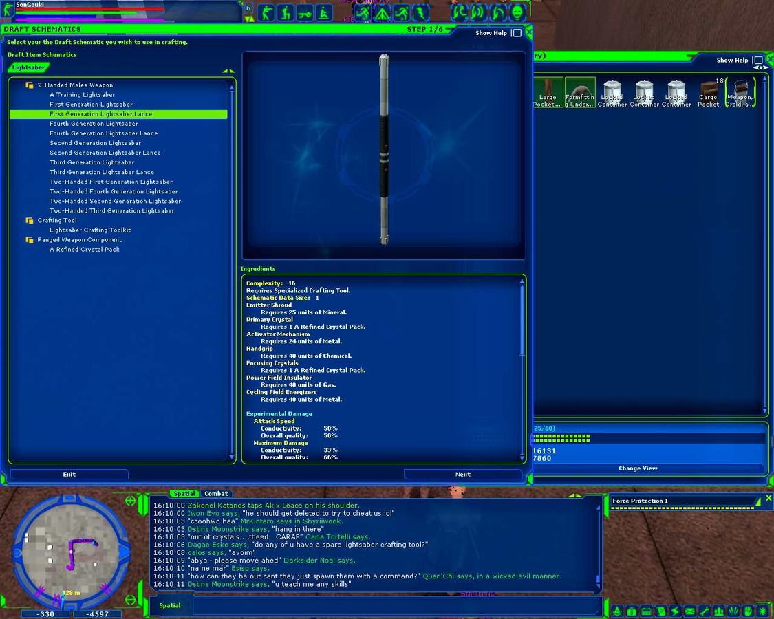Click the prone posture toolbar icon
Viewport: 774px width, 619px height.
[303, 12]
